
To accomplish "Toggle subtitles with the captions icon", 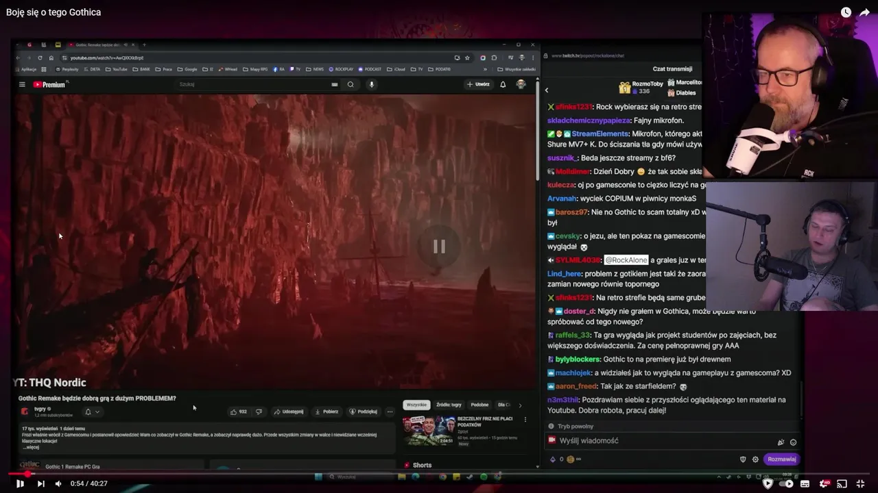I will click(806, 483).
